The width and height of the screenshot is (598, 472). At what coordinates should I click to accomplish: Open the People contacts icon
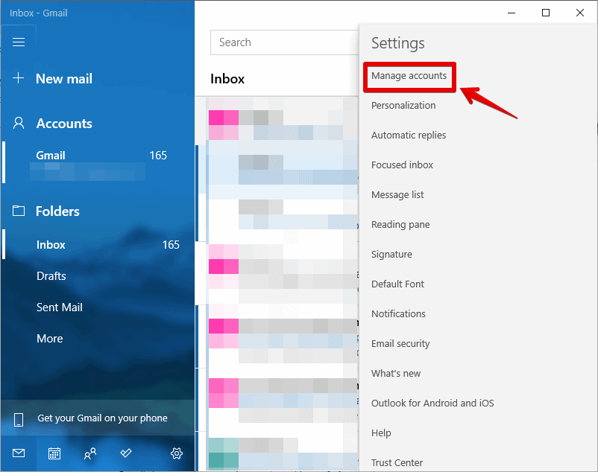(90, 453)
